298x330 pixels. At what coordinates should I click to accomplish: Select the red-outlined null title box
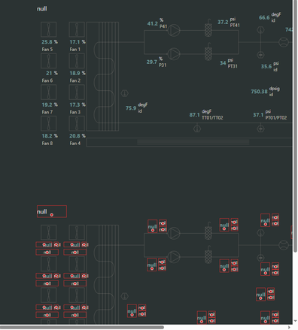coord(52,211)
